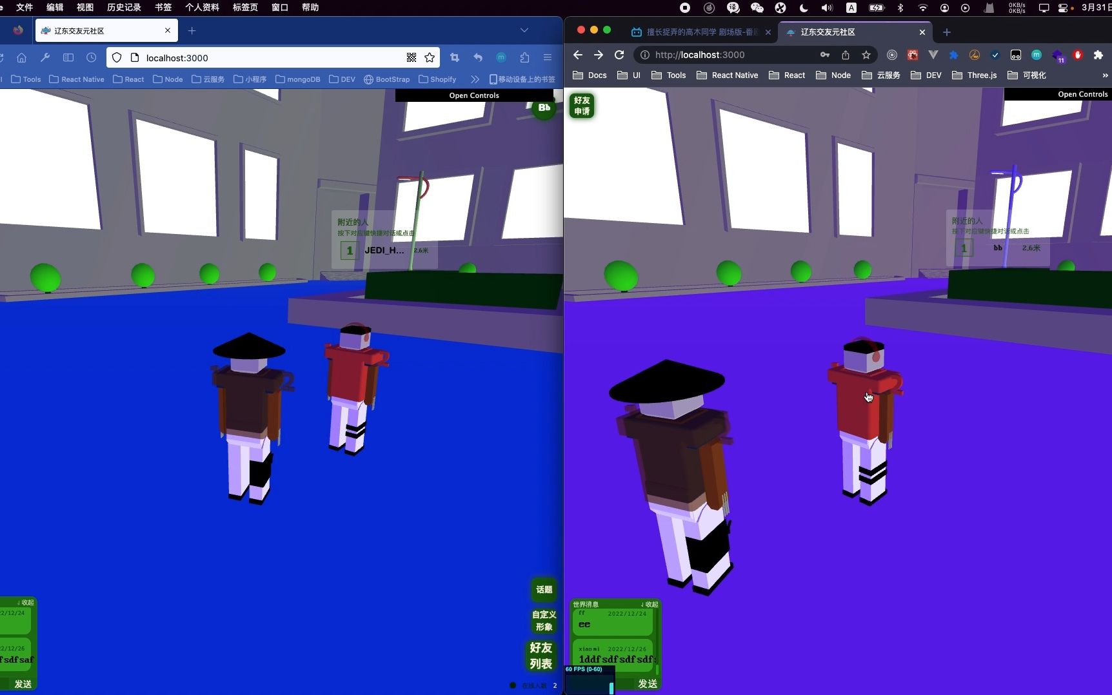The width and height of the screenshot is (1112, 695).
Task: Expand tab list chevron in left browser
Action: 524,30
